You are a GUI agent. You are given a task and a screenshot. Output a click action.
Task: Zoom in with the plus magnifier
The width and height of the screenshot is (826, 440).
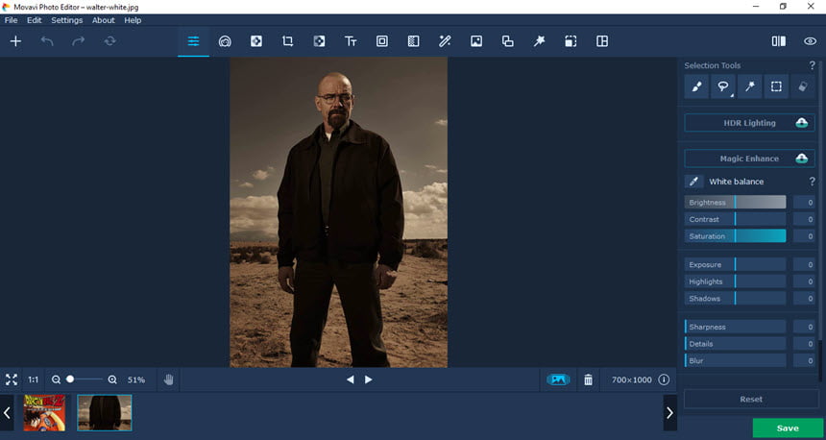point(112,379)
